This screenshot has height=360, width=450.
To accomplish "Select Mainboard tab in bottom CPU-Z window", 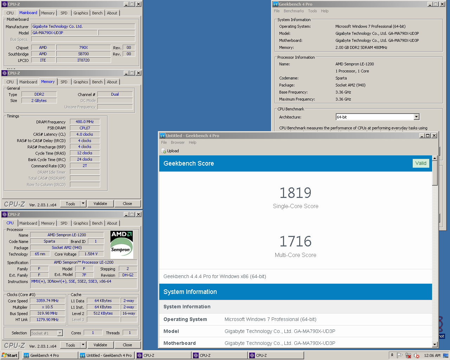I will [28, 223].
